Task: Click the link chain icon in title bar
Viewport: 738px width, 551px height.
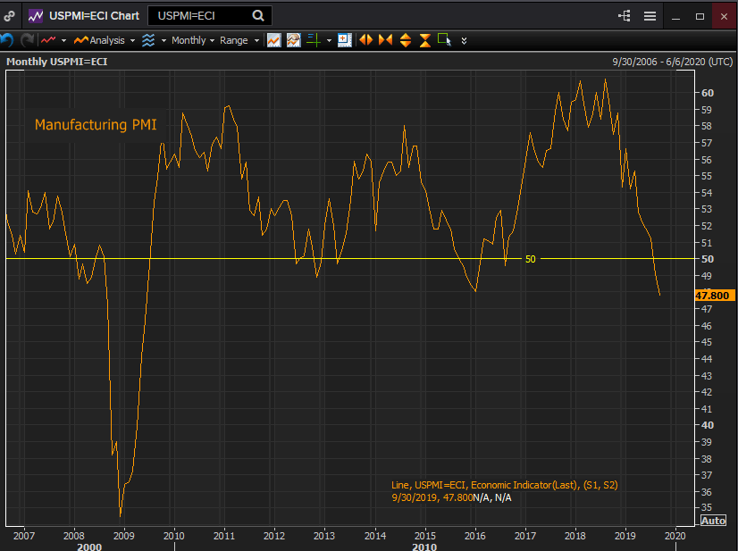Action: [x=10, y=16]
